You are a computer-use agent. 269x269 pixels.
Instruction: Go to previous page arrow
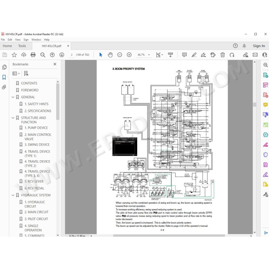(x=52, y=55)
